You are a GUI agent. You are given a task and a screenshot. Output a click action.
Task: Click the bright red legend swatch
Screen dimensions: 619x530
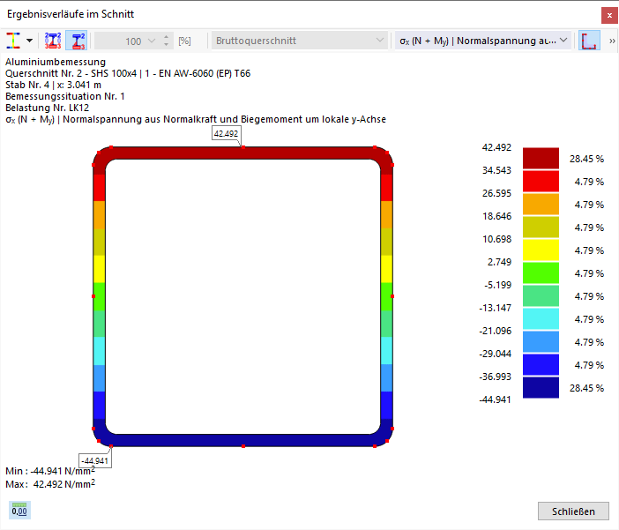coord(541,182)
